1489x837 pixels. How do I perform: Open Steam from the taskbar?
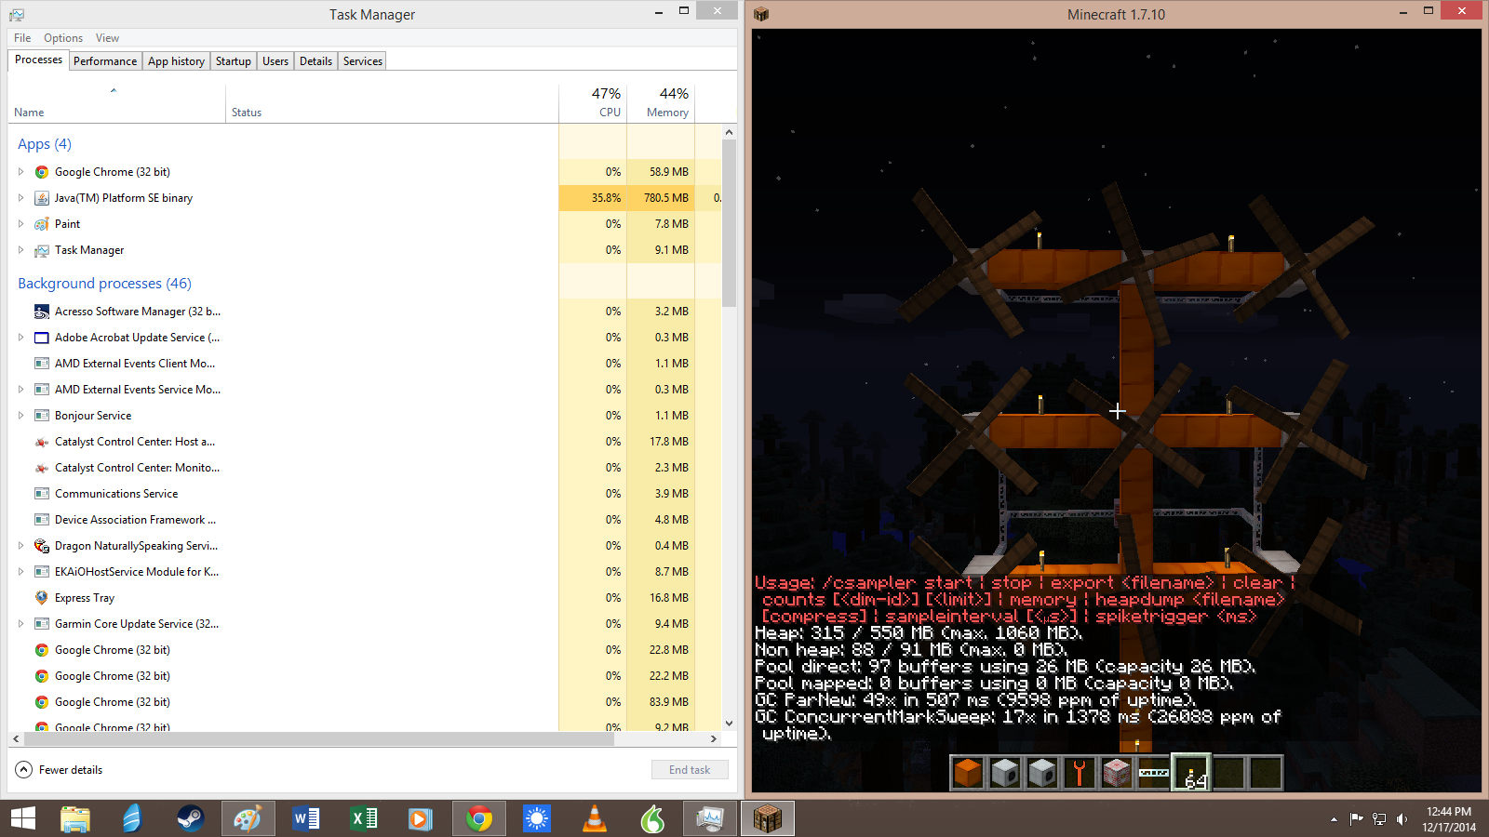click(190, 818)
